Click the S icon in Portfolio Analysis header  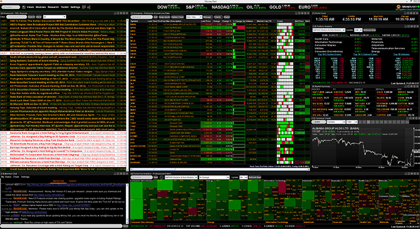[411, 26]
